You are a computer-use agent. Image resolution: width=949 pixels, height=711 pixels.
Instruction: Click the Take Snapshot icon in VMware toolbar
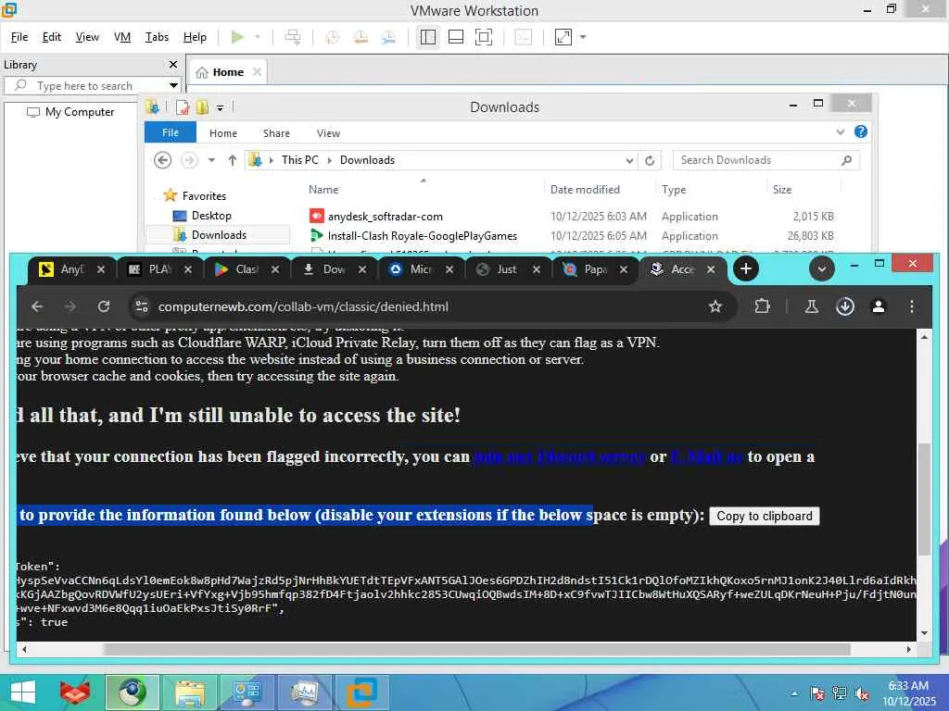(333, 37)
